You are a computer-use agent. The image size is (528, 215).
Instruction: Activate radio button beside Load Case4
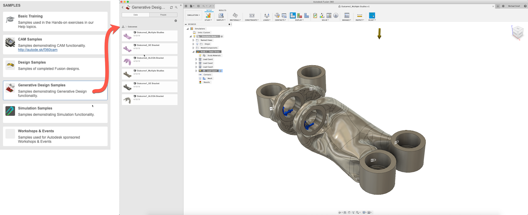tap(221, 71)
